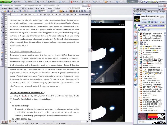
Task: Open a file using Word's folder icon
Action: pos(5,11)
